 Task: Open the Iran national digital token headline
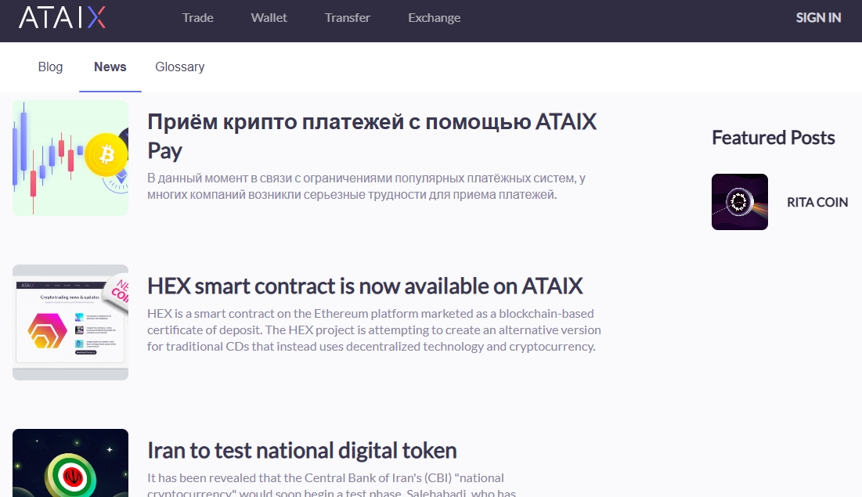tap(302, 451)
